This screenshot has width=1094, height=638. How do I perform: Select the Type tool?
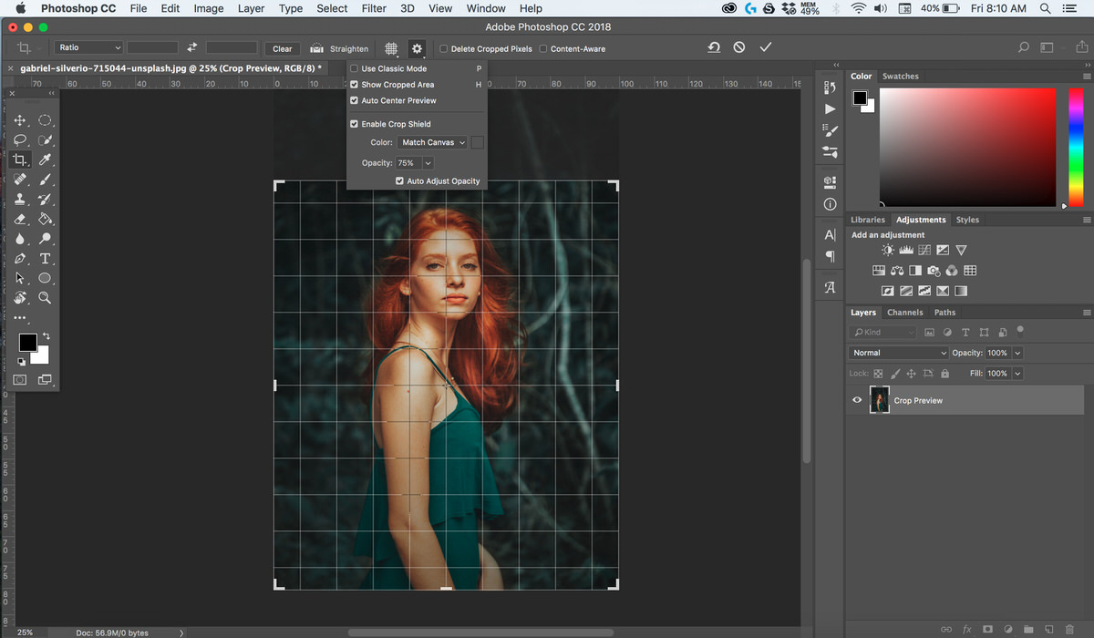pos(45,259)
